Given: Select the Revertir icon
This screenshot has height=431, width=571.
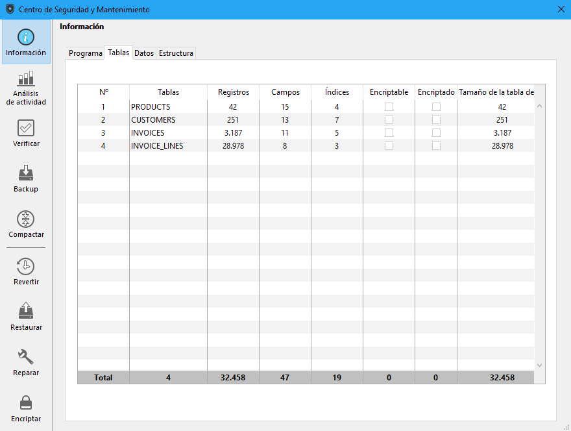Looking at the screenshot, I should (x=26, y=266).
